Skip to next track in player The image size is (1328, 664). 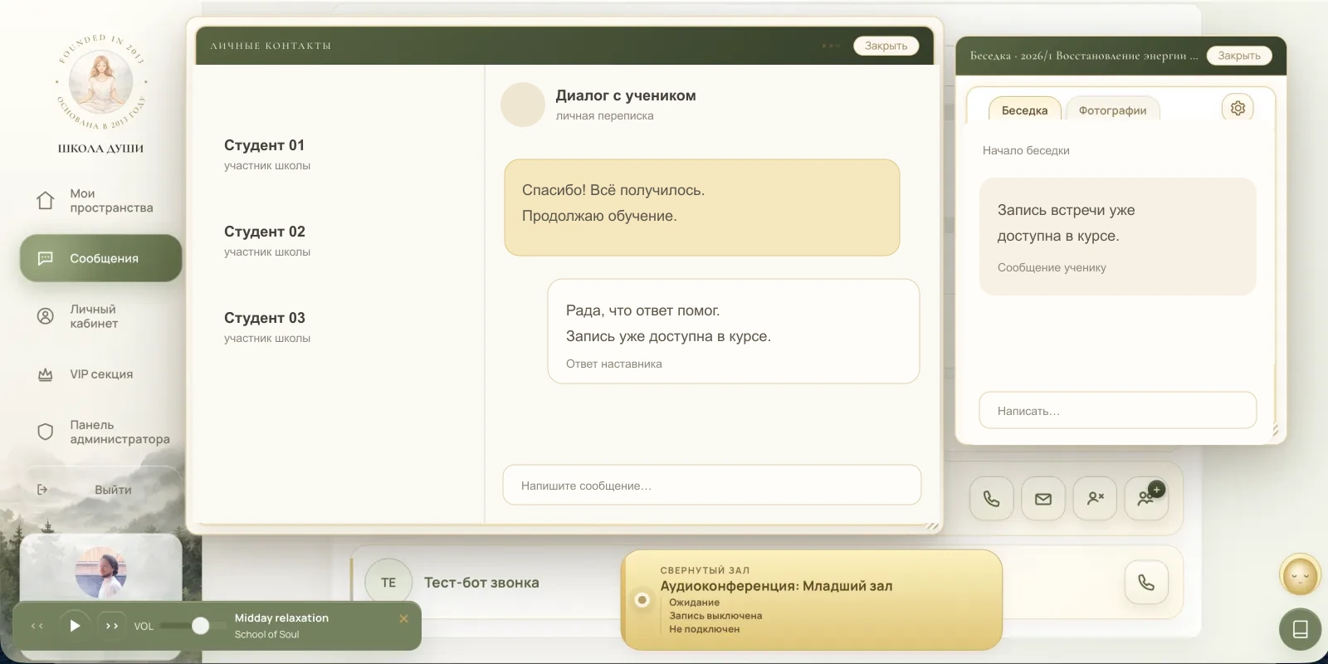112,626
